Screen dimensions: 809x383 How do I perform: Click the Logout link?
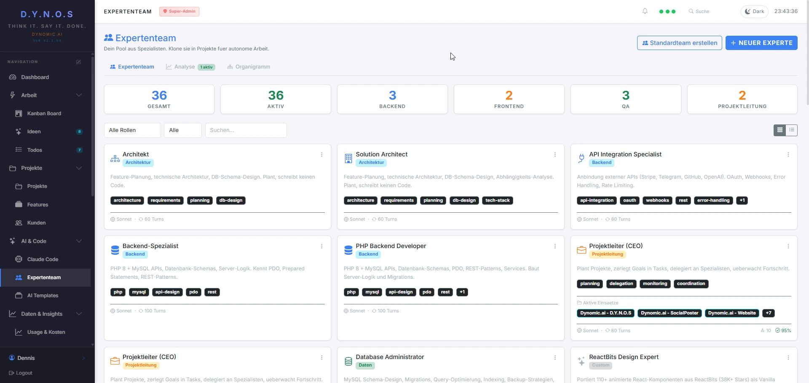[21, 373]
